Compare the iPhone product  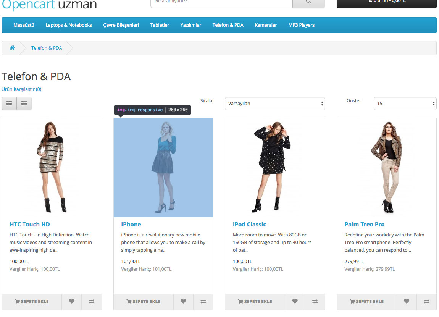(x=203, y=301)
